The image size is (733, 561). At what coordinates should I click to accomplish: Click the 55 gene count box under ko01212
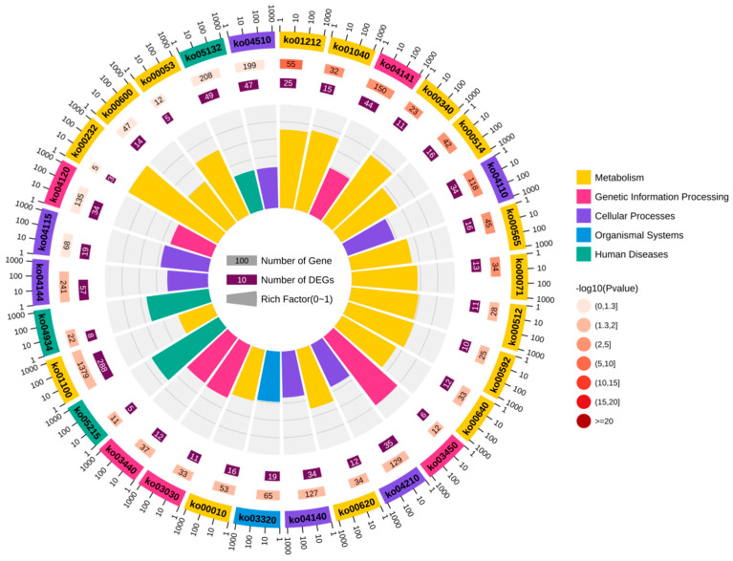(x=291, y=64)
